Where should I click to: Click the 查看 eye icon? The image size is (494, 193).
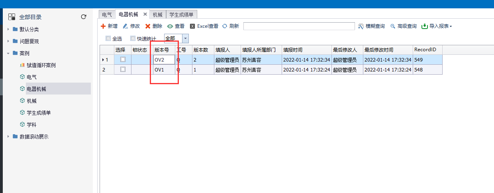170,26
